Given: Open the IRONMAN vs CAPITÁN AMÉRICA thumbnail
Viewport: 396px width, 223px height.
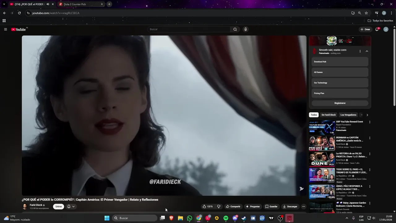Looking at the screenshot, I should (322, 143).
